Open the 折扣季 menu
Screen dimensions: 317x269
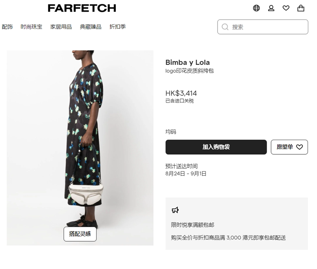(x=117, y=27)
